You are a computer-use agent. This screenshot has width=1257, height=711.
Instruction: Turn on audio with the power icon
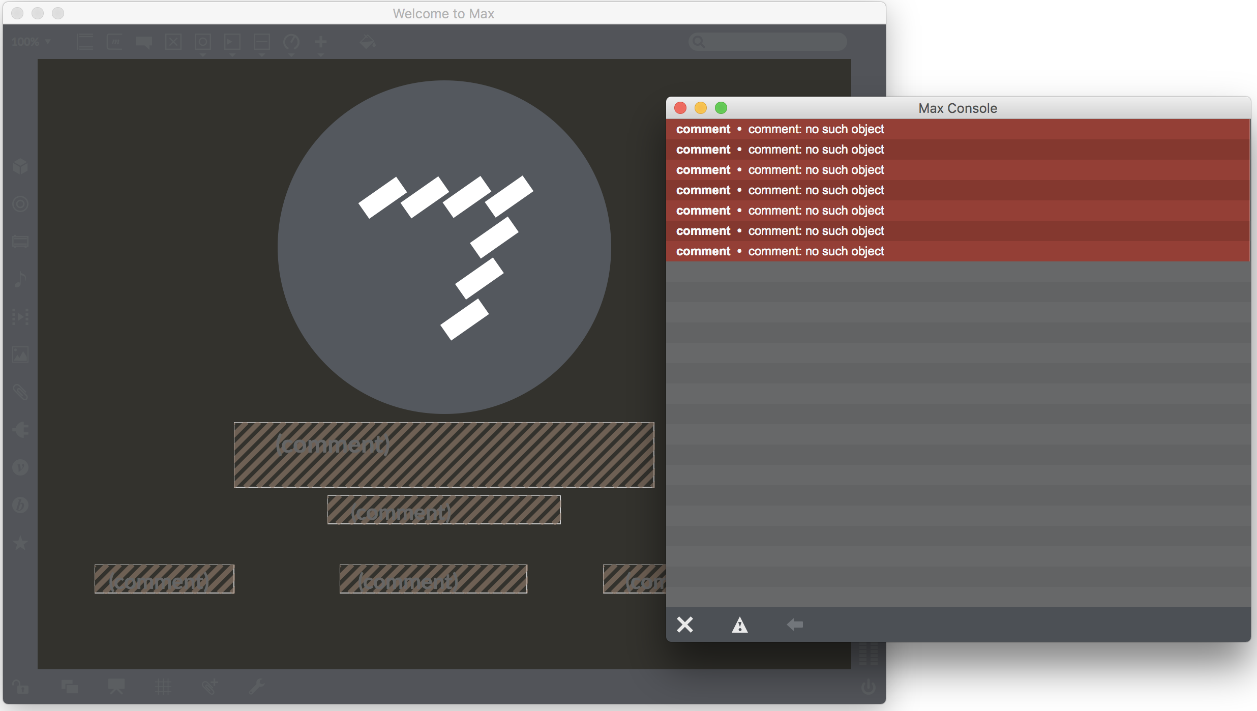pyautogui.click(x=868, y=687)
